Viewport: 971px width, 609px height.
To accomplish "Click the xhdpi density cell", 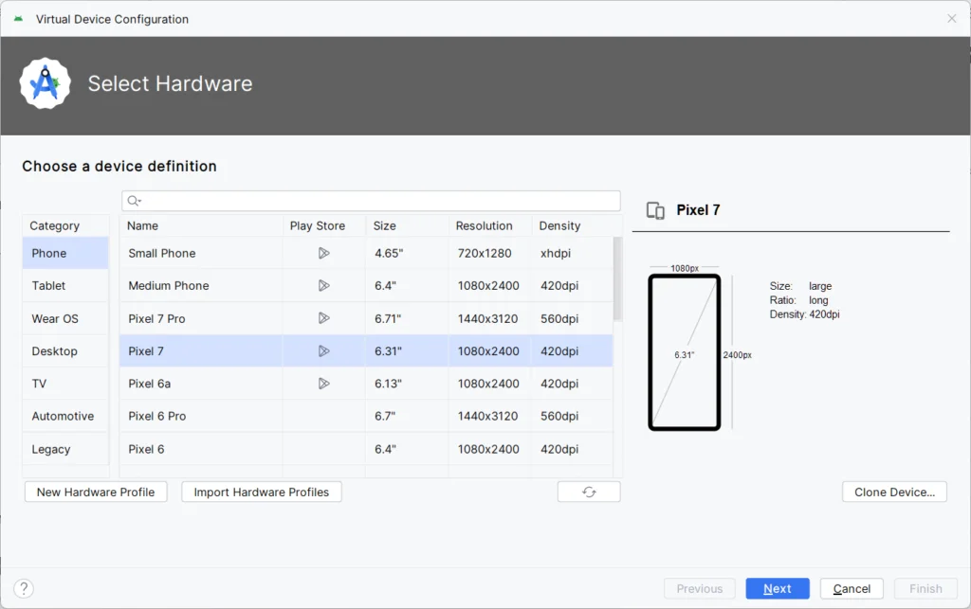I will 572,253.
